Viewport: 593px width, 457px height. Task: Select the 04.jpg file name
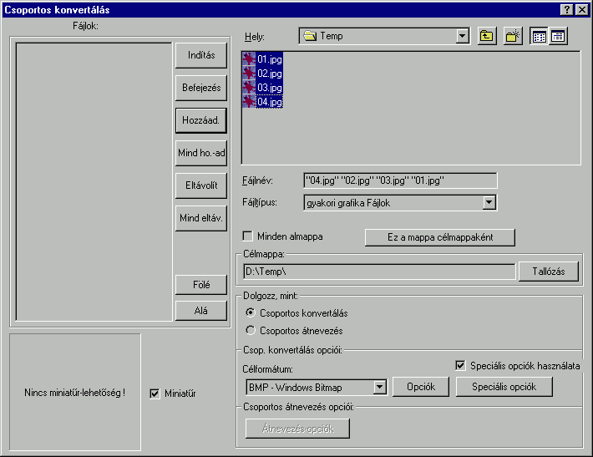pos(270,101)
